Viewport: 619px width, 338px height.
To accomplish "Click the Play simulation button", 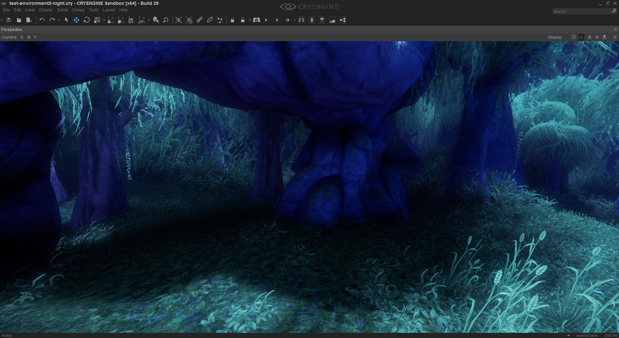I will pyautogui.click(x=266, y=20).
